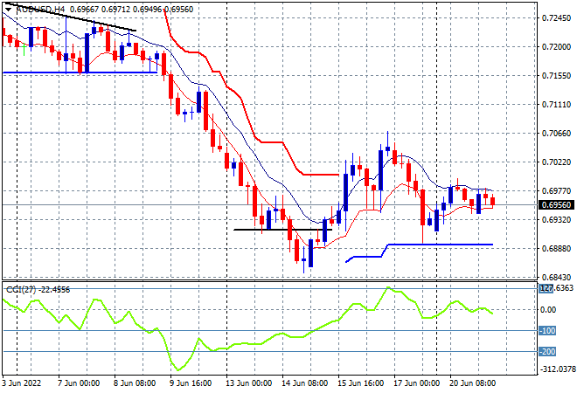Click the AUDUSD,H4 symbol title
This screenshot has width=577, height=393.
35,6
